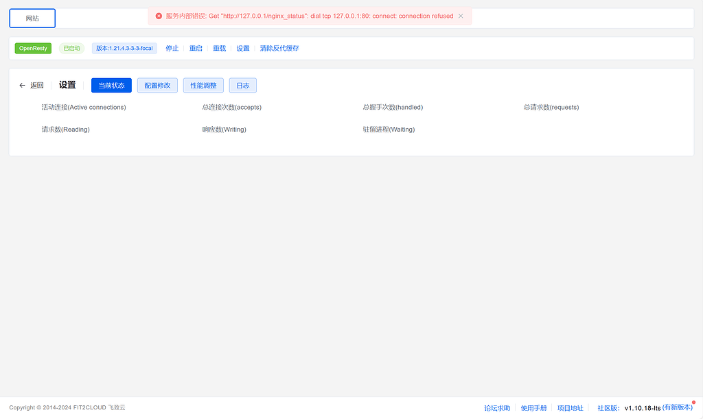View logs by selecting the 日志 tab
703x419 pixels.
coord(242,85)
